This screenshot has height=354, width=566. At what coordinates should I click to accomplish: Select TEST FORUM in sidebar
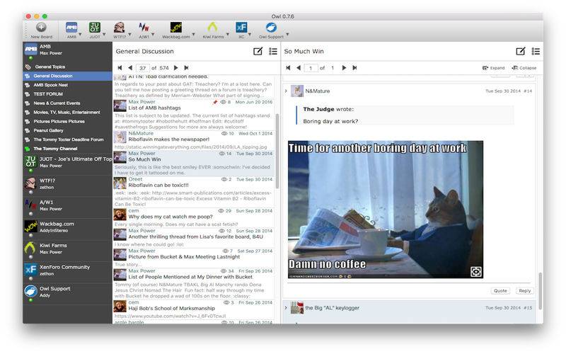67,94
